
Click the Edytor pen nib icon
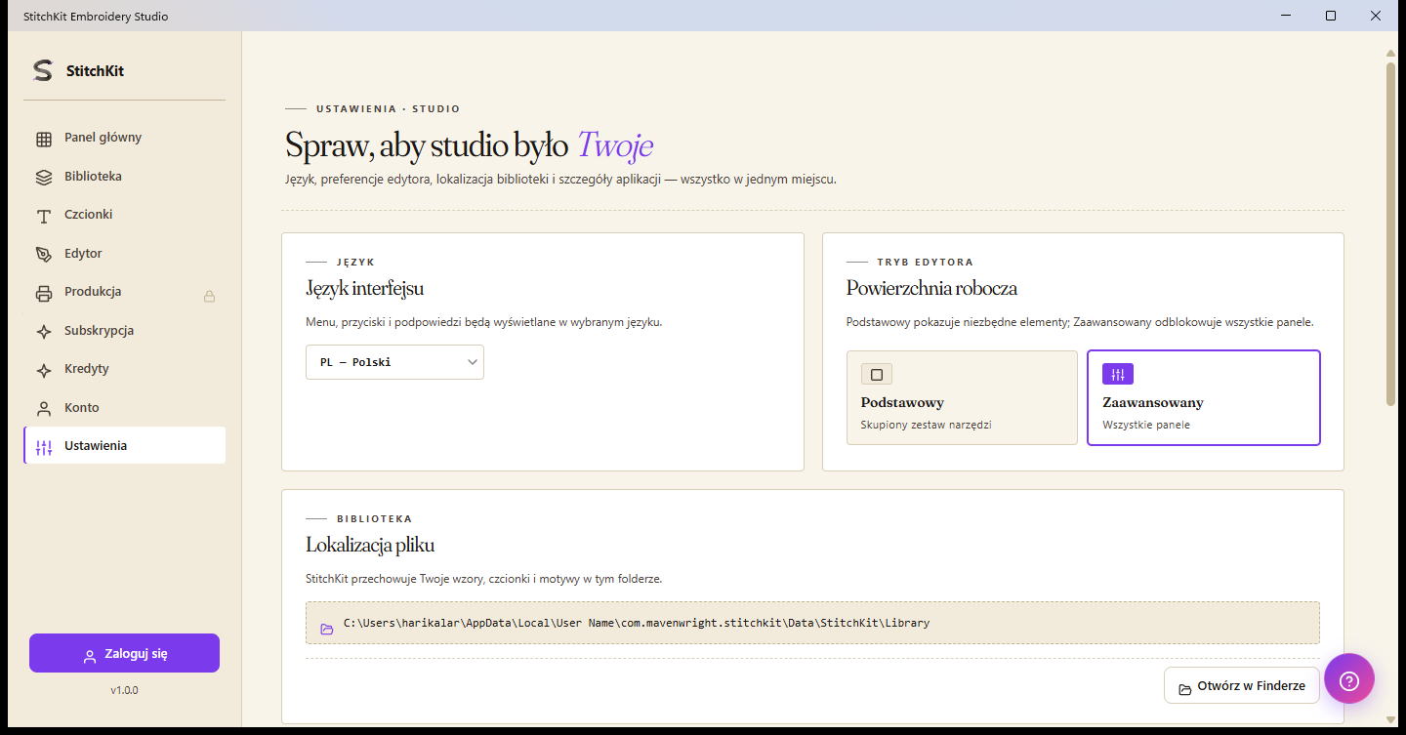[44, 254]
